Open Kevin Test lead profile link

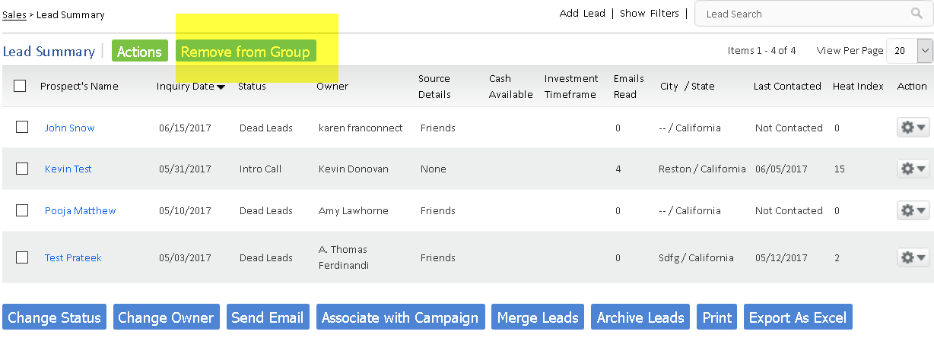(68, 169)
